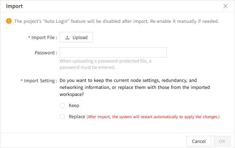The height and width of the screenshot is (148, 235).
Task: Click the Import File label
Action: pyautogui.click(x=44, y=37)
